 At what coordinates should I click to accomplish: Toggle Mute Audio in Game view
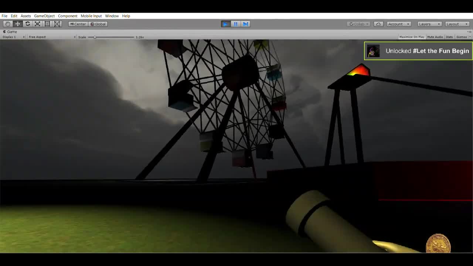tap(435, 37)
